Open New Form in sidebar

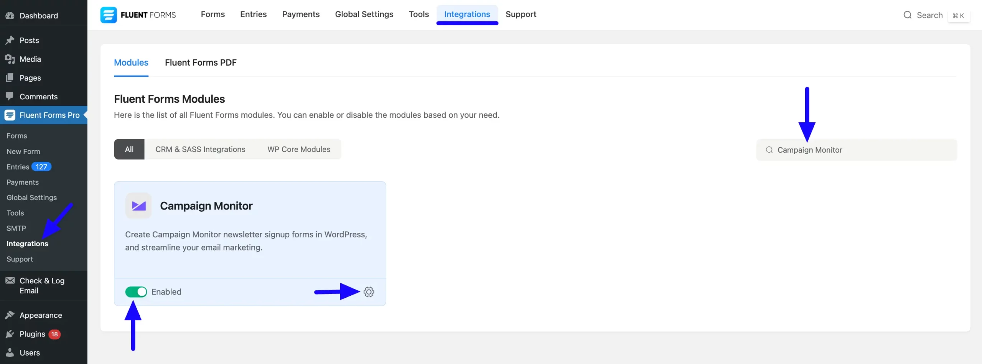point(23,152)
